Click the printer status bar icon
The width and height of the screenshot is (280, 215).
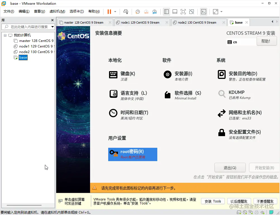(x=257, y=212)
